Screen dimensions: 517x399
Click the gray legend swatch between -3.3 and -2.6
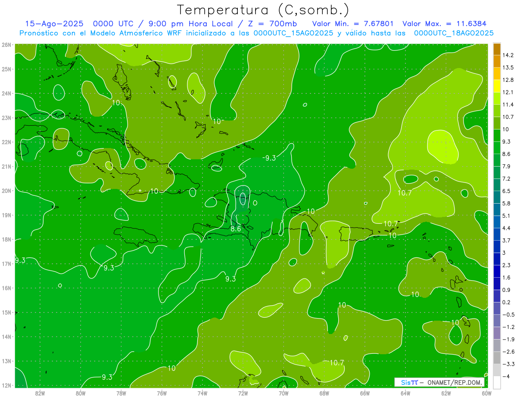tap(497, 357)
